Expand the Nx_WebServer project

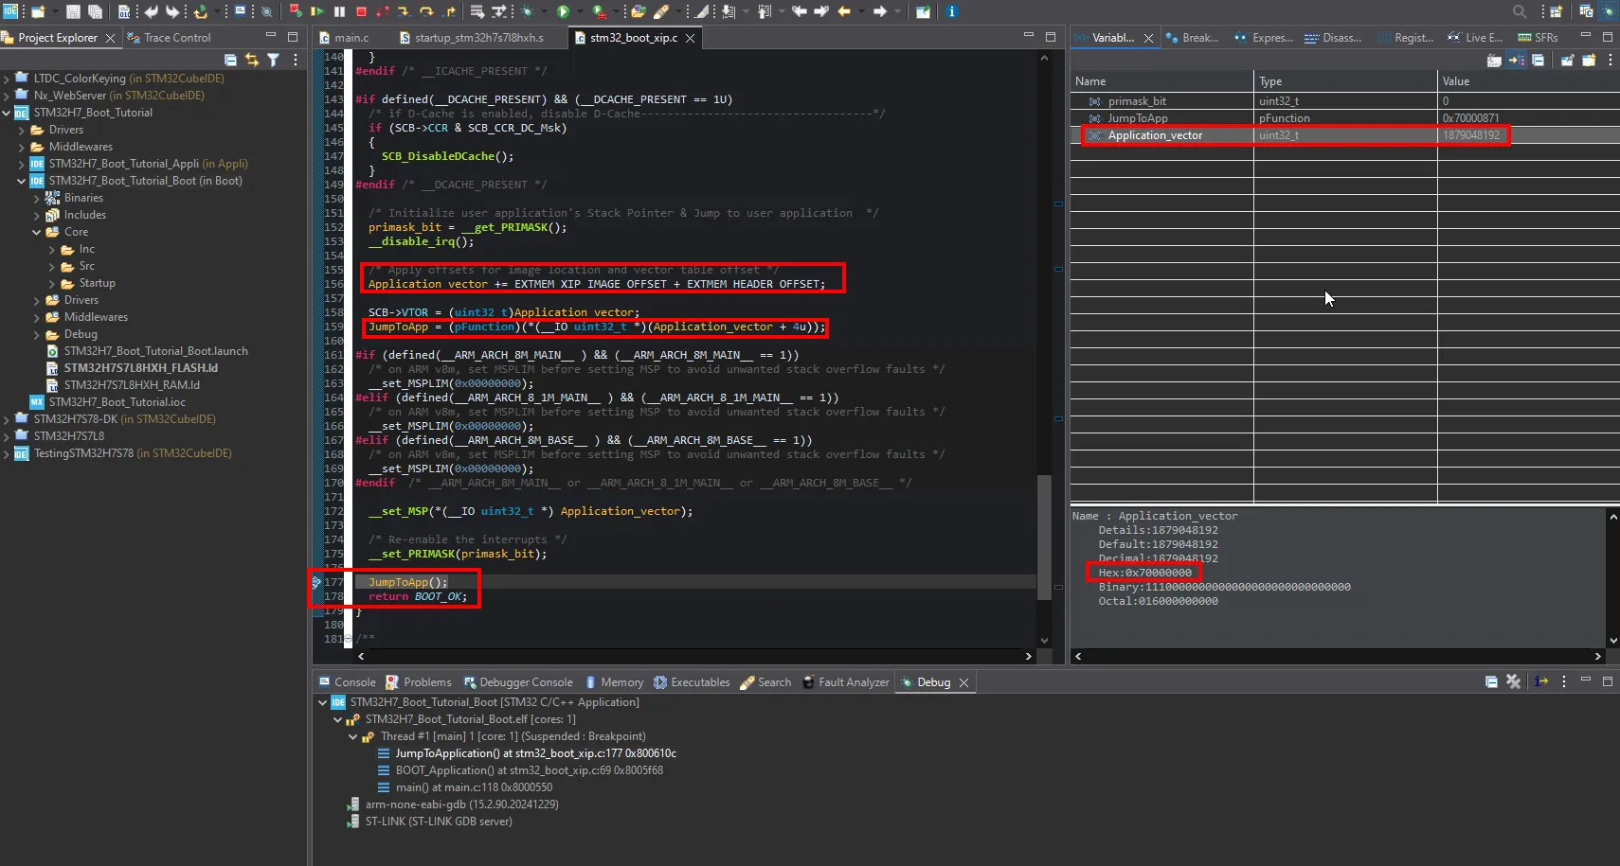click(x=7, y=96)
